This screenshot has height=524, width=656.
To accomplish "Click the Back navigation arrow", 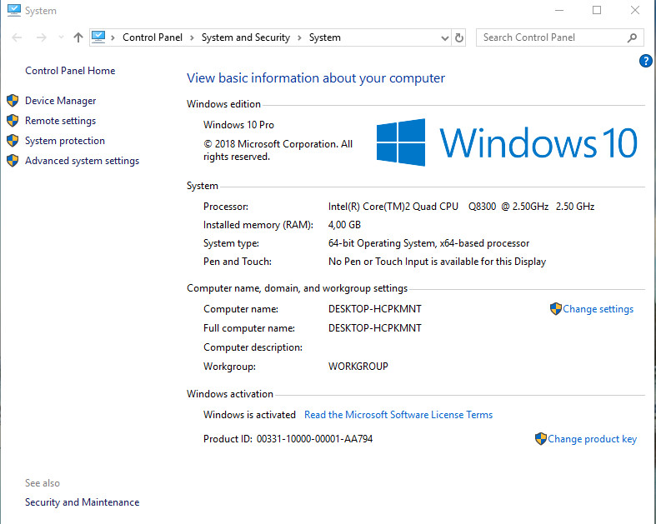I will pos(17,37).
